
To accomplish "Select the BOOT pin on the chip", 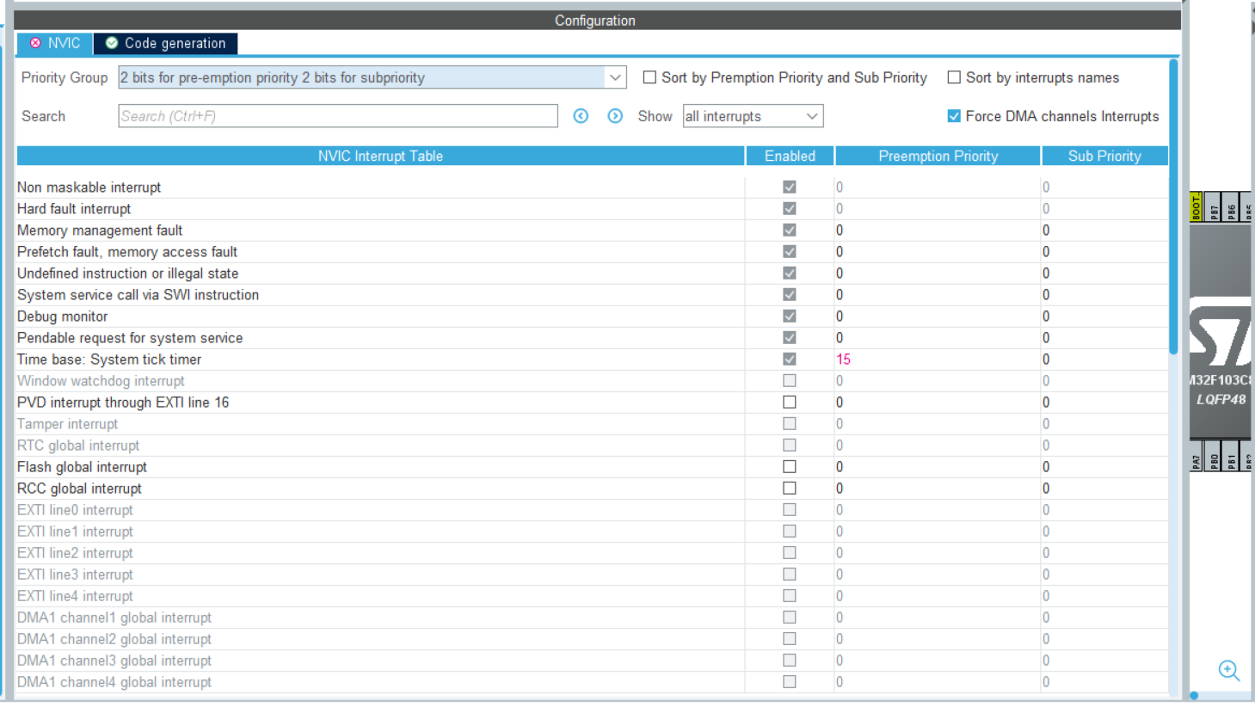I will pos(1196,206).
